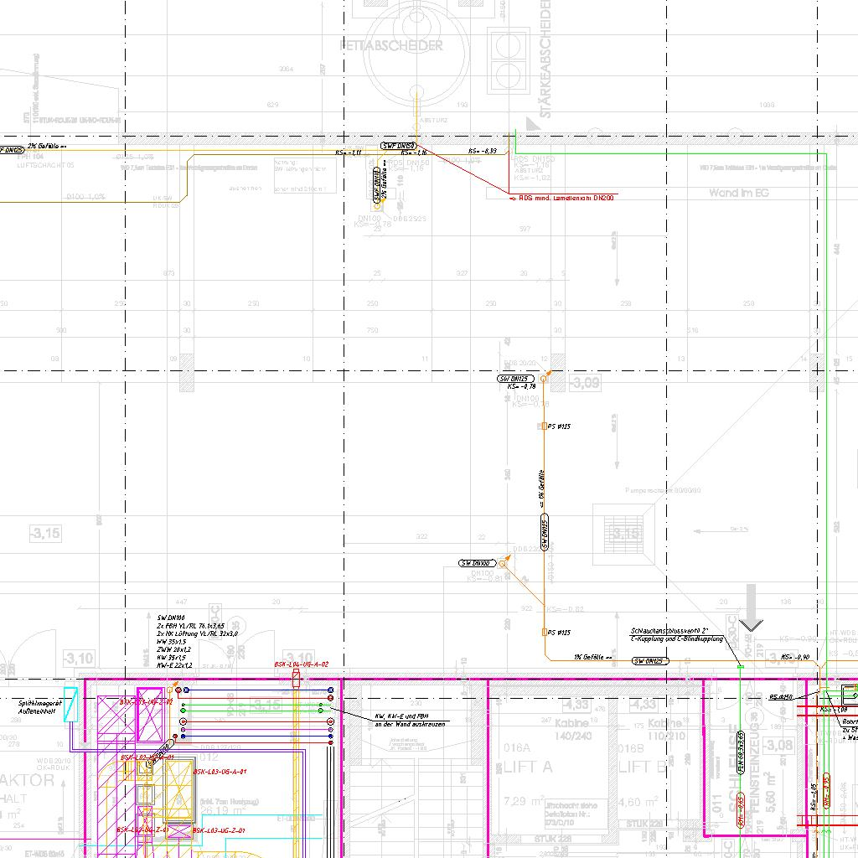
Task: Select the 2x FBH VL/RL 76,1x3,65 line
Action: tap(190, 625)
